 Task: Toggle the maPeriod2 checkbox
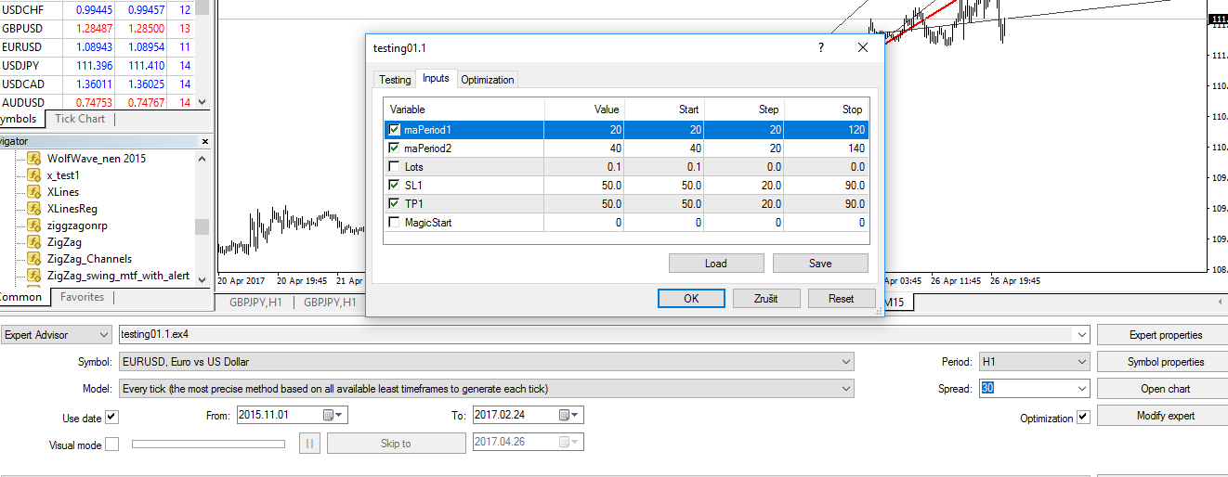395,148
